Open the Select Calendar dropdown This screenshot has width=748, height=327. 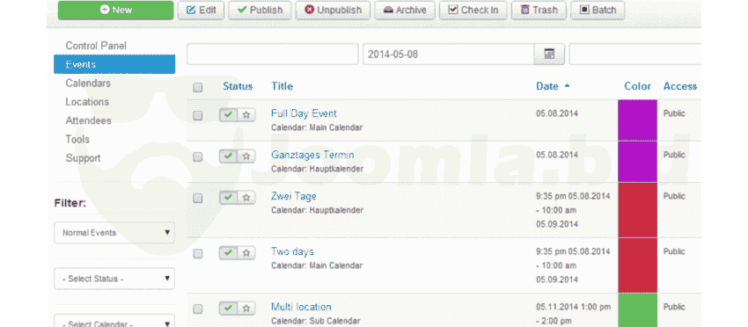[114, 320]
